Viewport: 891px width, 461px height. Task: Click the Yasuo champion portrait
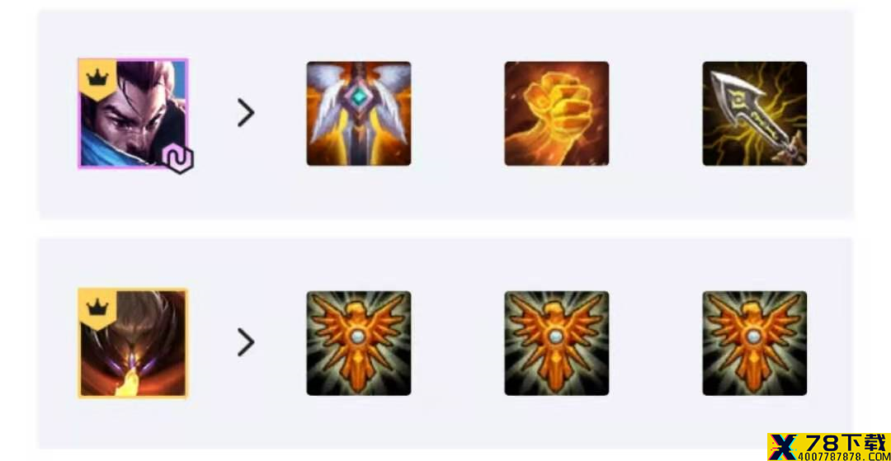click(x=132, y=114)
